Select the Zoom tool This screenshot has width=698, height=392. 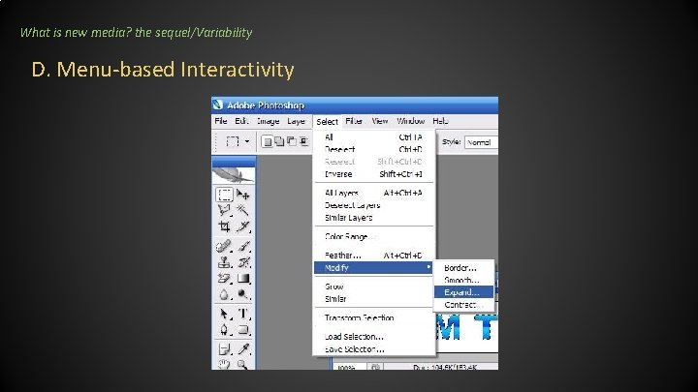243,365
